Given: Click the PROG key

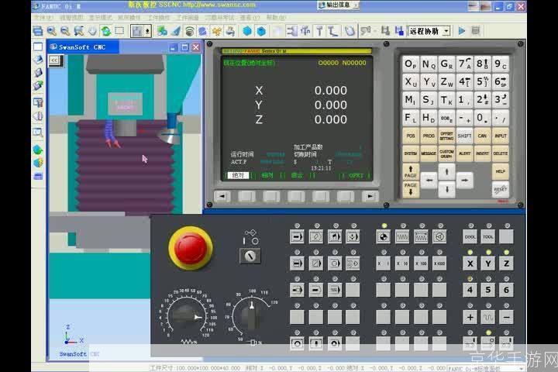Looking at the screenshot, I should point(429,136).
